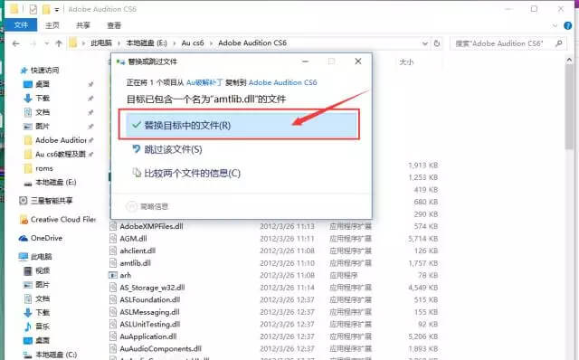Expand the 简略信息 details toggle in the dialog
The width and height of the screenshot is (579, 360).
tap(147, 206)
